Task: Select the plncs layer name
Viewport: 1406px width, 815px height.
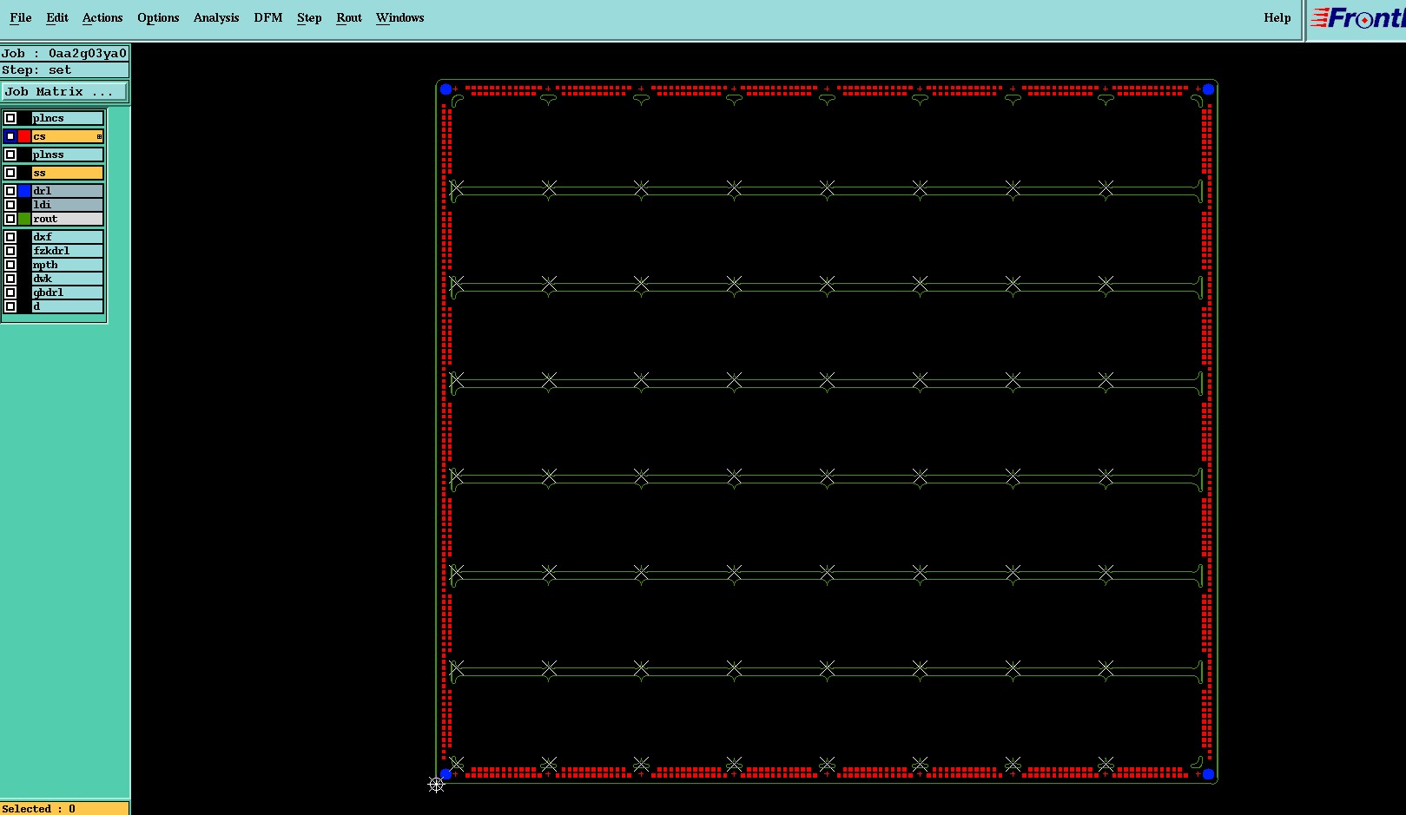Action: (68, 118)
